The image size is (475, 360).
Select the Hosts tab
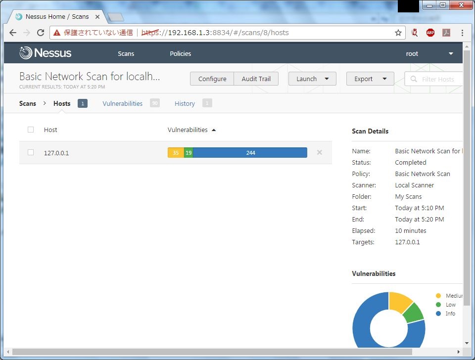click(62, 103)
